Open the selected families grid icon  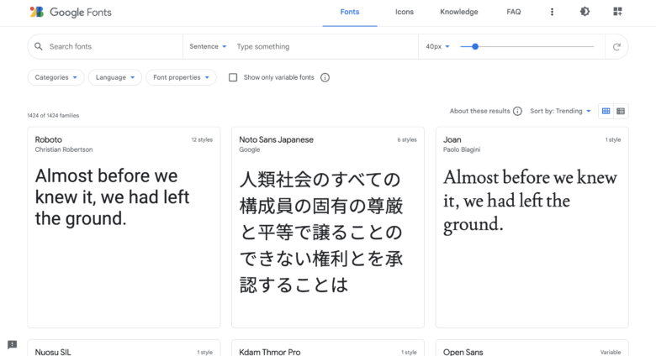point(617,12)
